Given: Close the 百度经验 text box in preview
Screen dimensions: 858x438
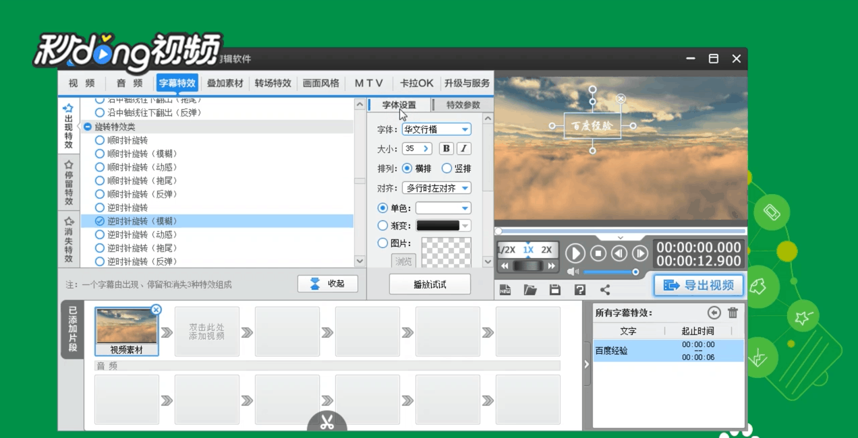Looking at the screenshot, I should 621,99.
